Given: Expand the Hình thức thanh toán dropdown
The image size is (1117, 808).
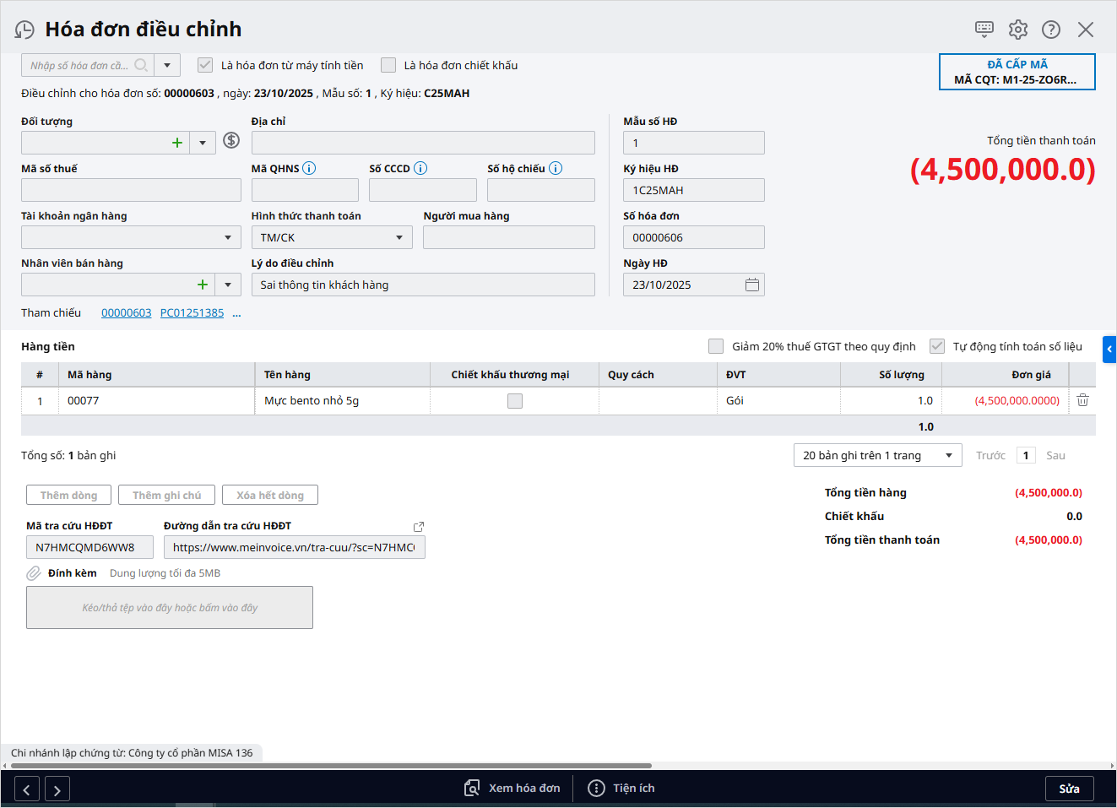Looking at the screenshot, I should [x=399, y=238].
